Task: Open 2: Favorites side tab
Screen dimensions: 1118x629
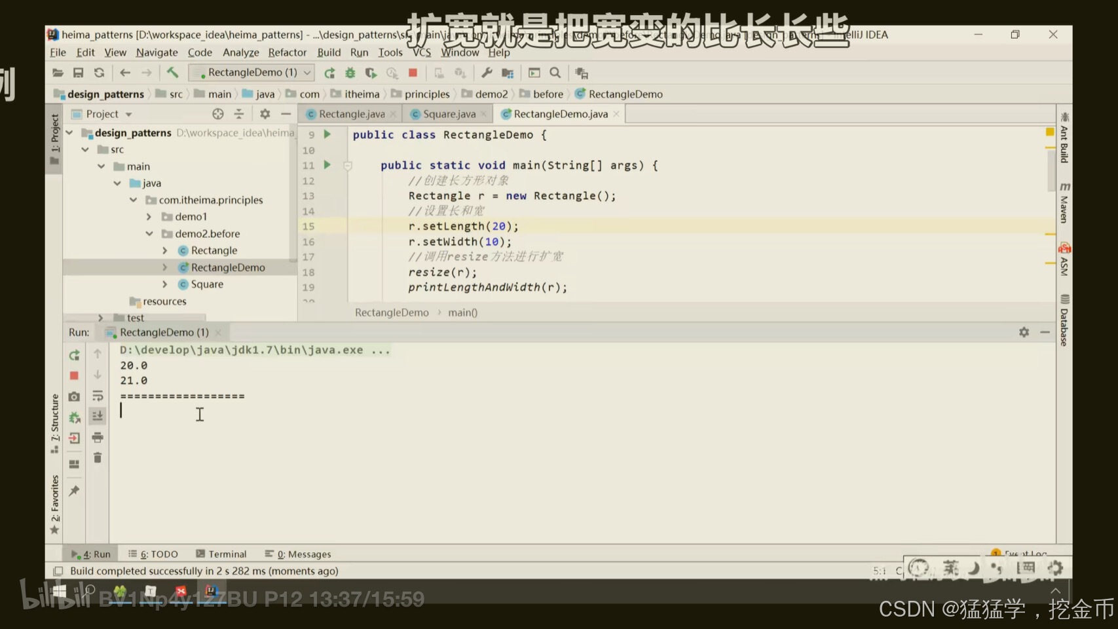Action: tap(54, 505)
